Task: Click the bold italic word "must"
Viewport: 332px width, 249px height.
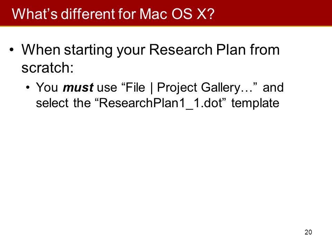Action: [x=78, y=87]
